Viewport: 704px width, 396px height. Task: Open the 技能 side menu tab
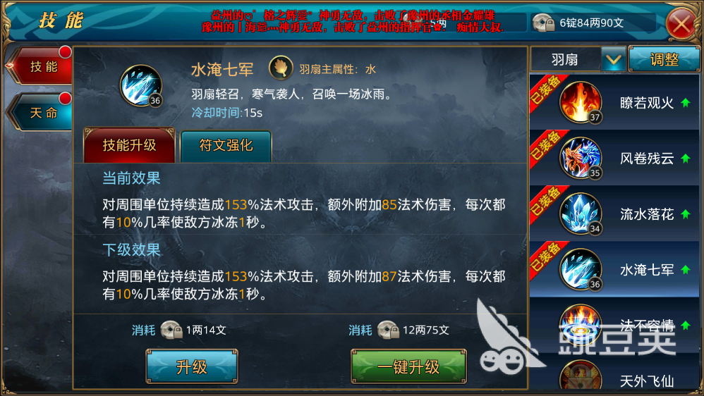(x=40, y=66)
